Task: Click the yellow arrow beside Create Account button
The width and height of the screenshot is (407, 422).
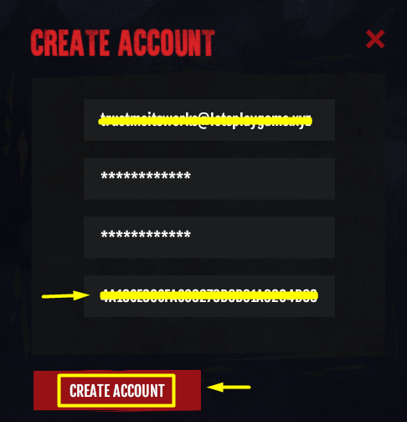Action: [229, 388]
